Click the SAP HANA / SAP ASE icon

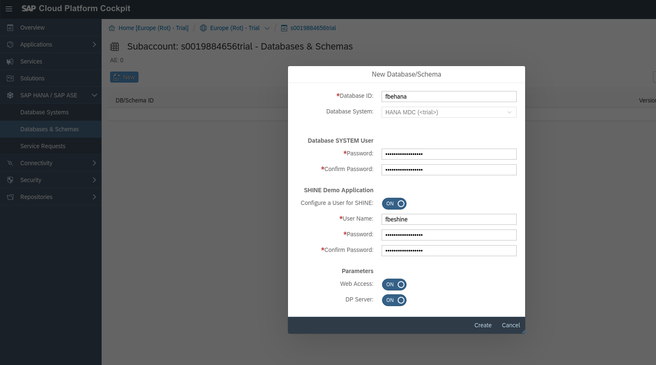tap(10, 95)
